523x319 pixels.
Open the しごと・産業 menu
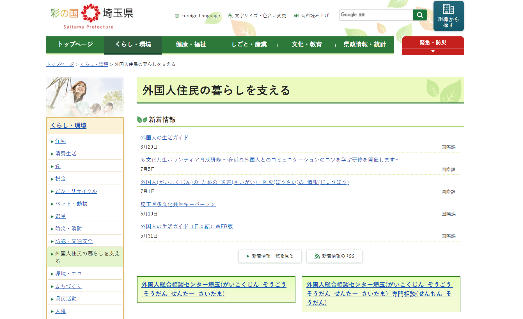(x=249, y=44)
